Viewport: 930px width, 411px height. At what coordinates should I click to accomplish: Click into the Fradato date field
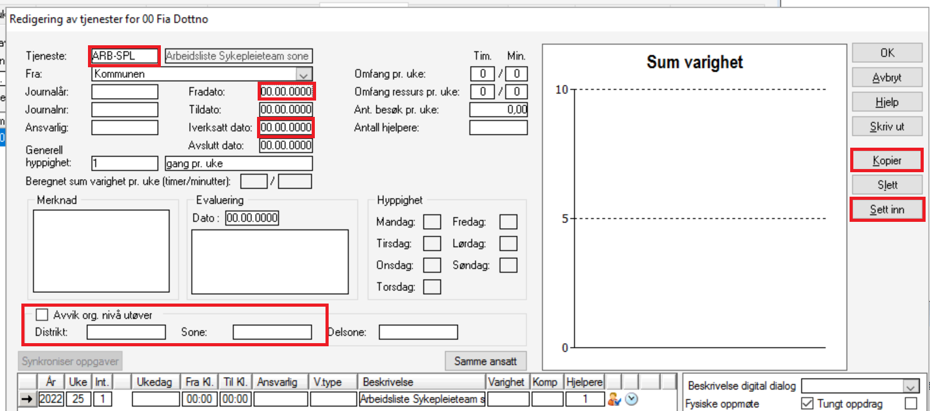pos(286,92)
